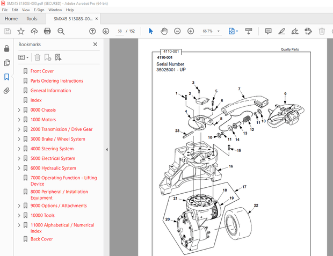Jump to the Front Cover bookmark
333x256 pixels.
(x=42, y=71)
